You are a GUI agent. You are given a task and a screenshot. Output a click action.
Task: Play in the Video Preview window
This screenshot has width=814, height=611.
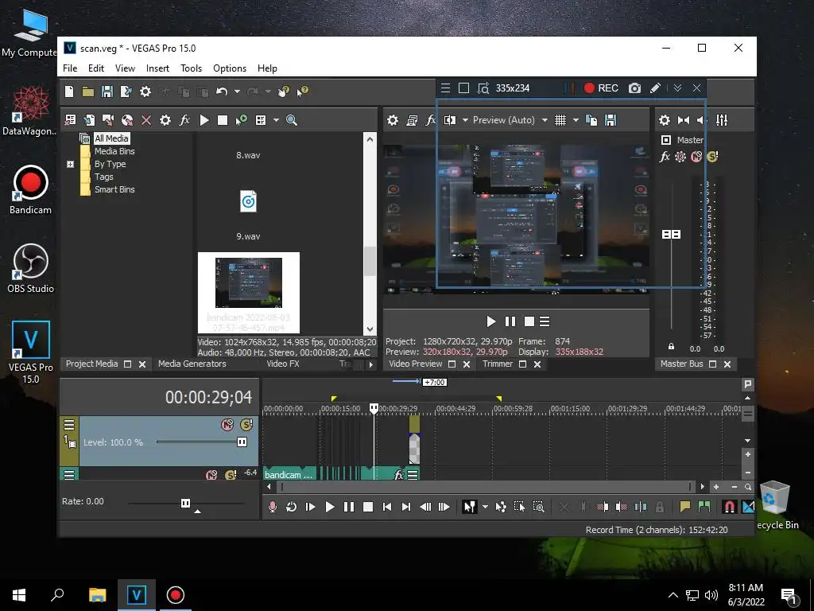[490, 321]
